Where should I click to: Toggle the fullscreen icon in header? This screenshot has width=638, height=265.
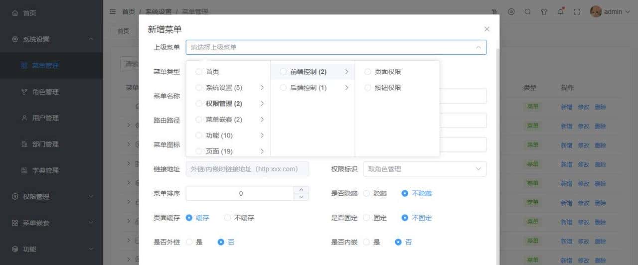tap(577, 12)
